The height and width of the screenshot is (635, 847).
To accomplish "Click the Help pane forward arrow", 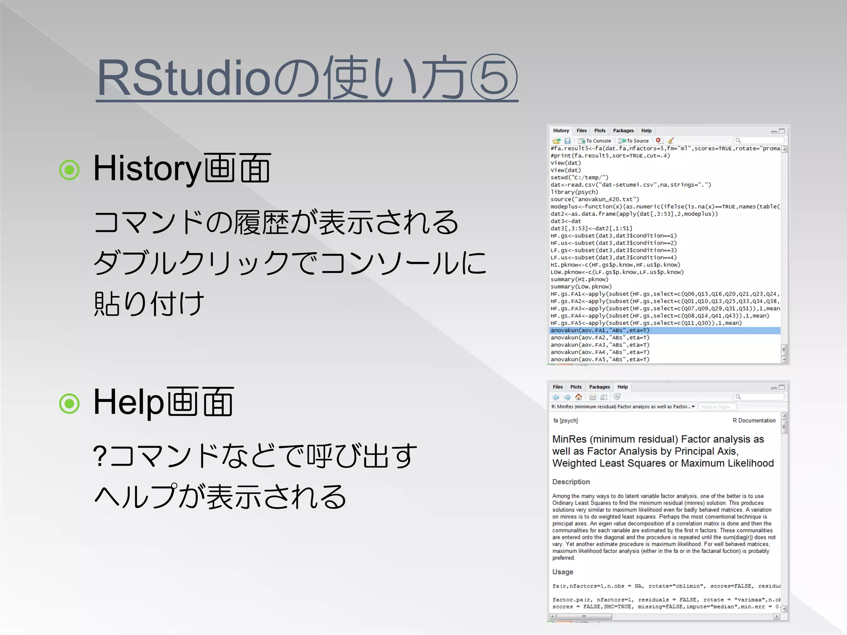I will click(x=567, y=397).
